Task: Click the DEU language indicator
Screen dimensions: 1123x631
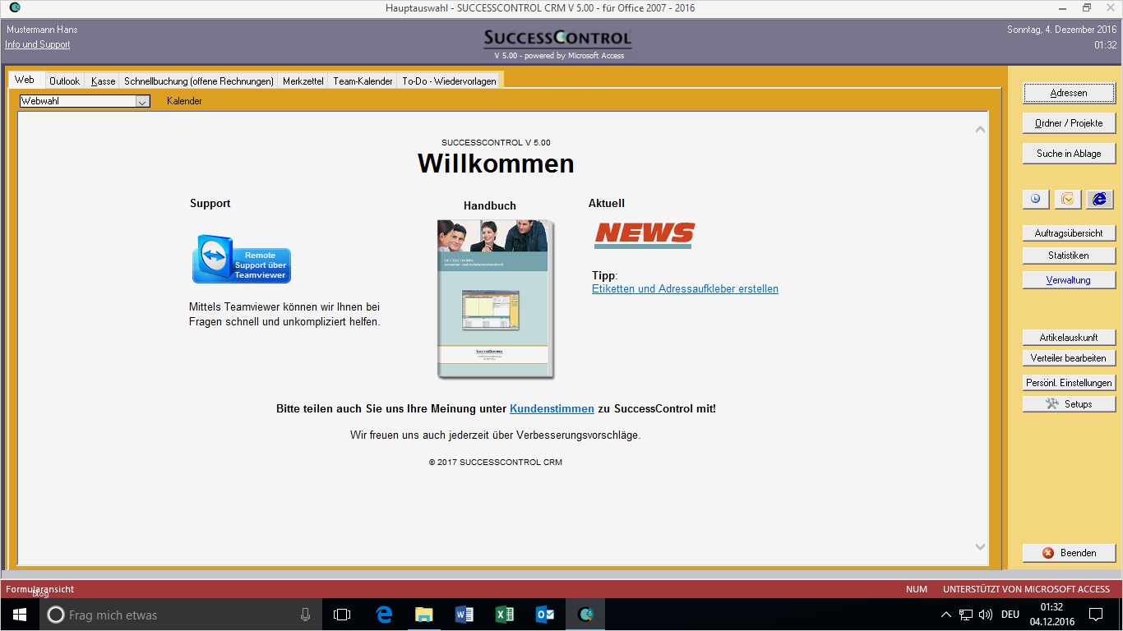Action: [x=1010, y=615]
